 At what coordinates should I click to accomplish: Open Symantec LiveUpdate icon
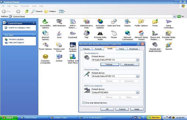[x=45, y=59]
